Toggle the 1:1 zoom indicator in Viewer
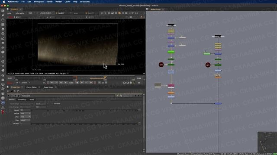The width and height of the screenshot is (277, 155). pos(136,13)
